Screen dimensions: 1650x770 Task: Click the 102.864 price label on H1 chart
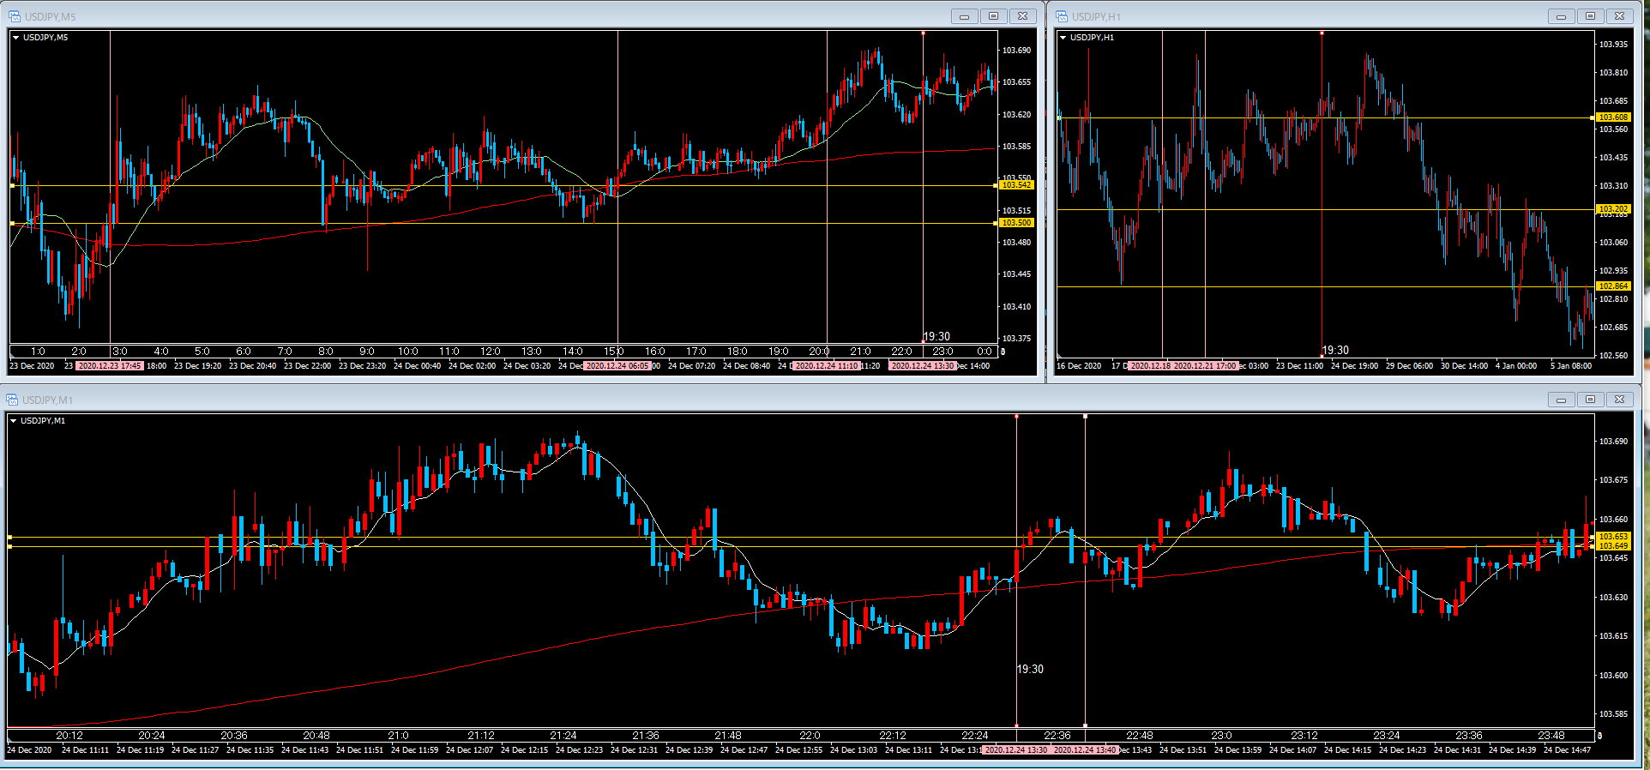(1613, 286)
